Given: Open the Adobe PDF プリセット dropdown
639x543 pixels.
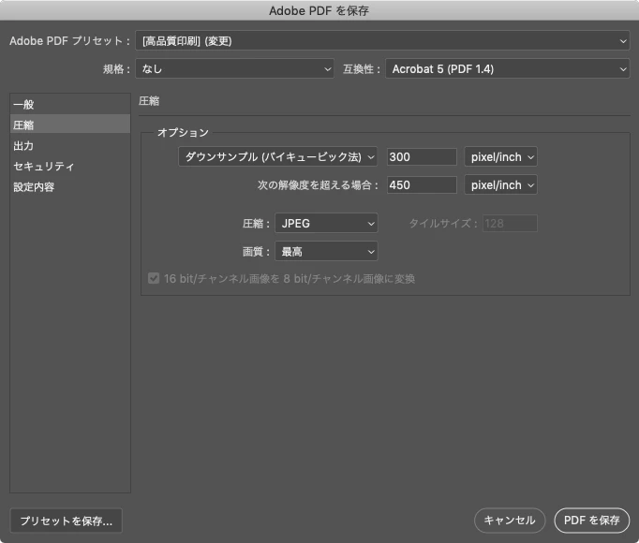Looking at the screenshot, I should point(382,41).
